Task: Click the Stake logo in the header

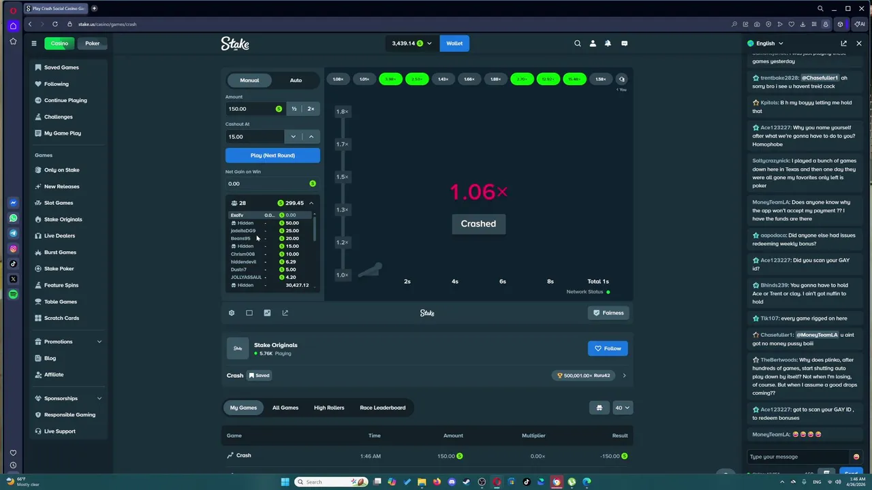Action: coord(235,44)
